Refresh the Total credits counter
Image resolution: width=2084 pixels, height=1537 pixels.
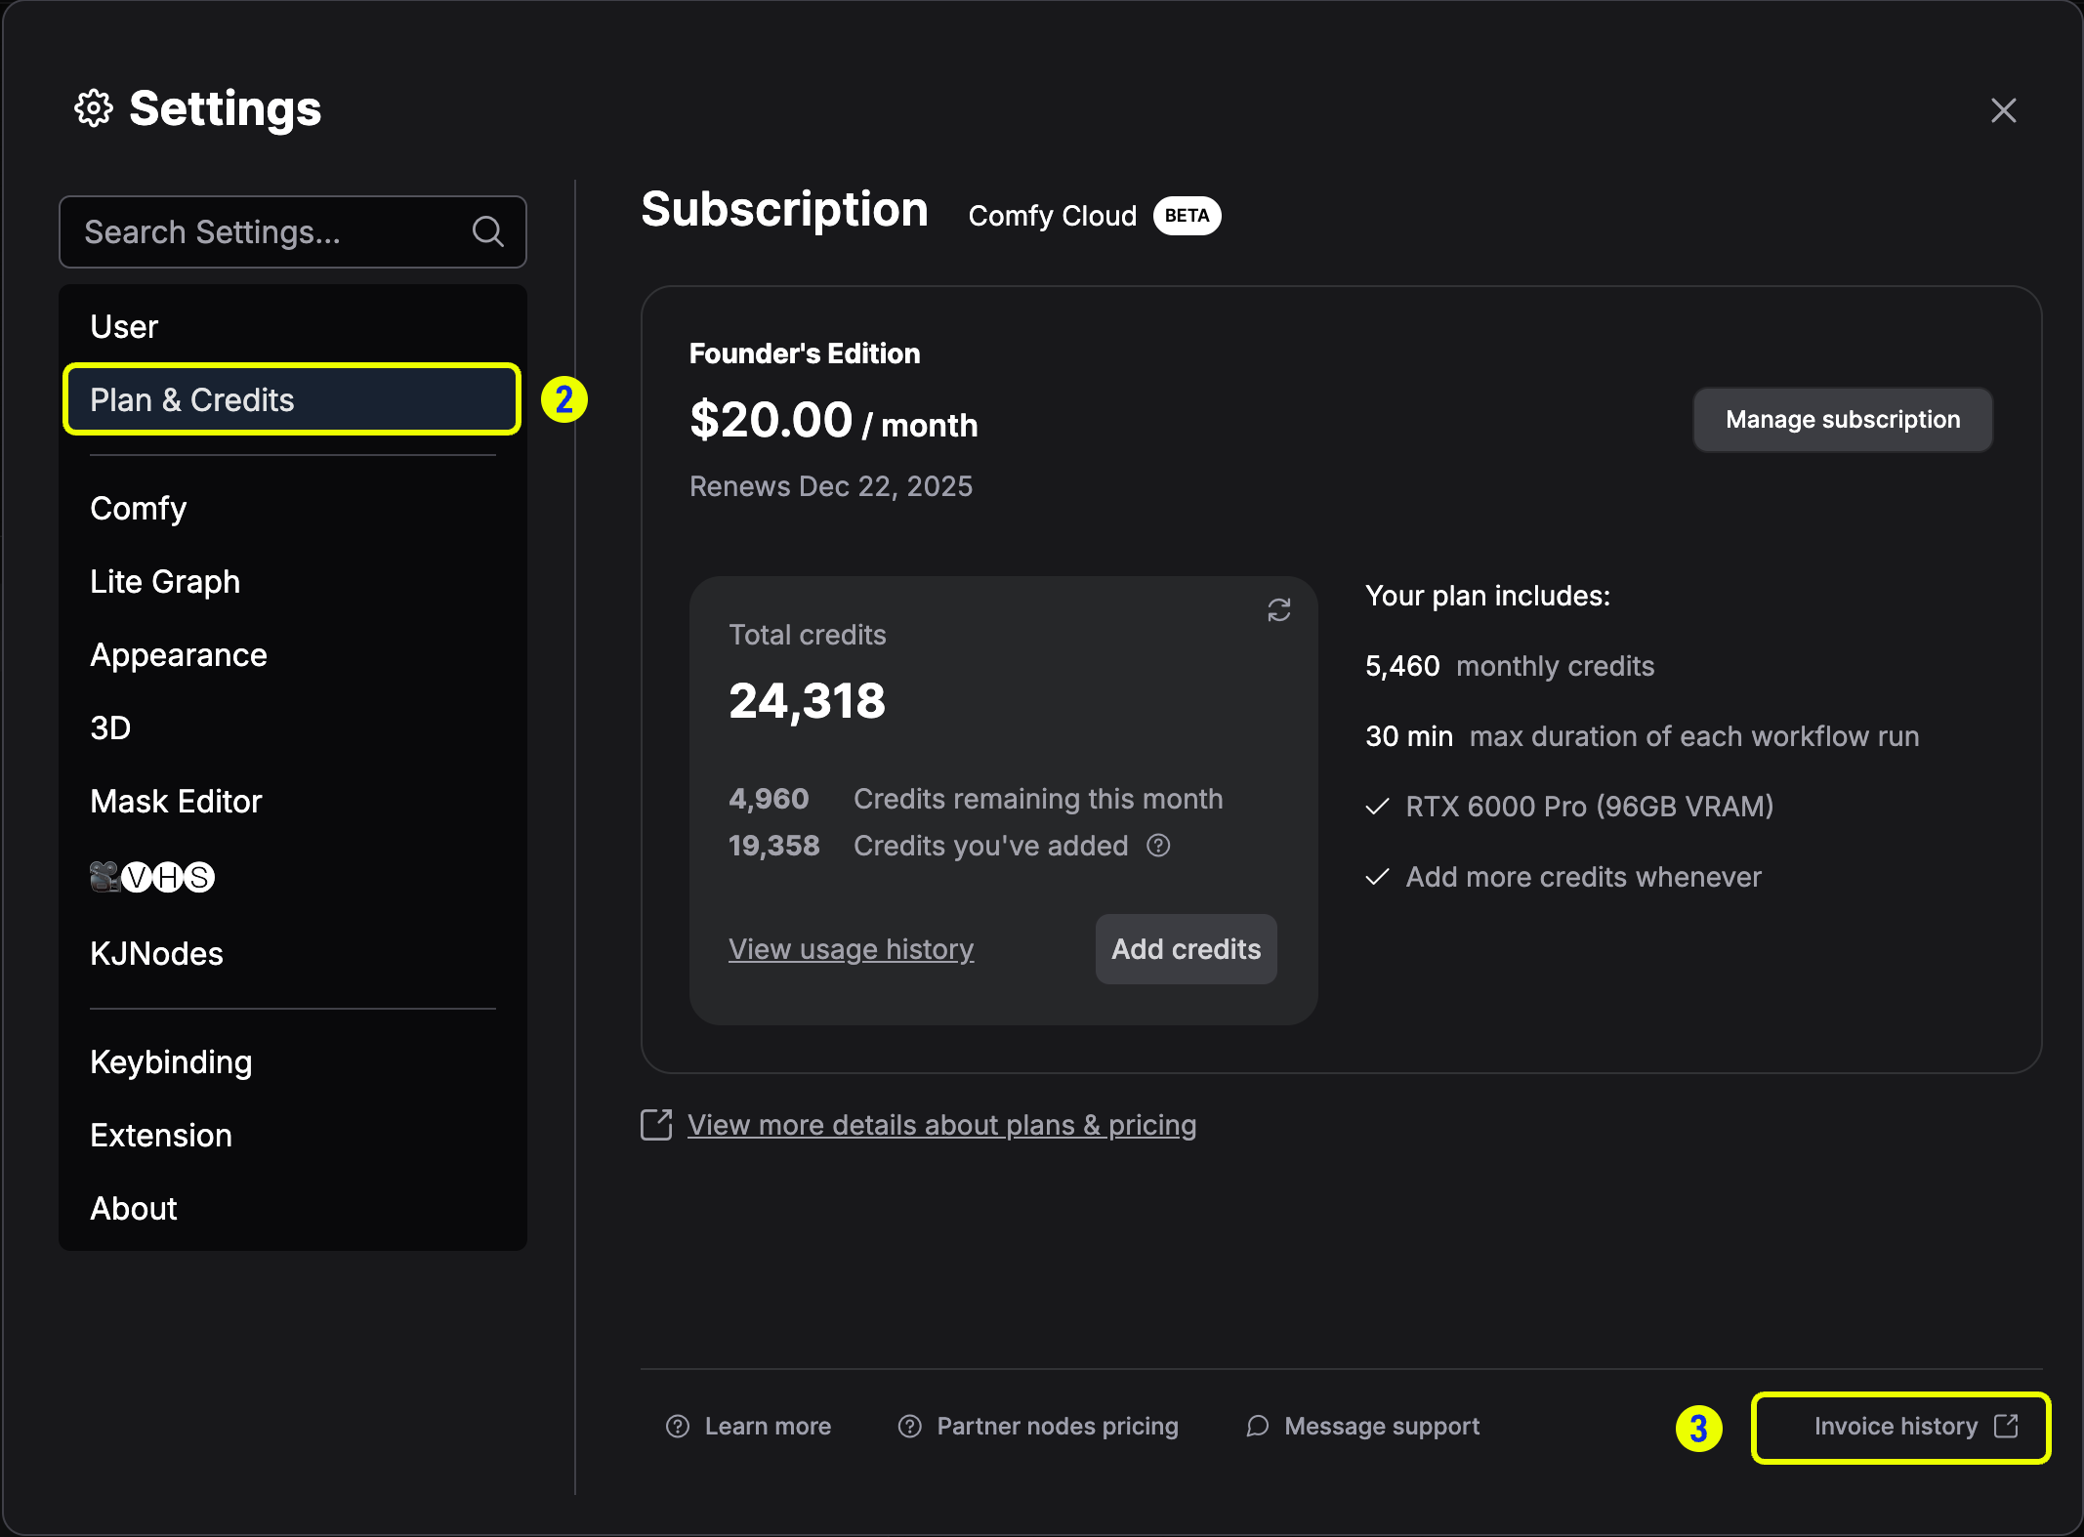click(x=1278, y=609)
